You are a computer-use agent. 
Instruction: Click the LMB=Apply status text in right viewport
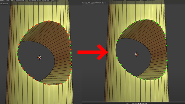[91, 3]
